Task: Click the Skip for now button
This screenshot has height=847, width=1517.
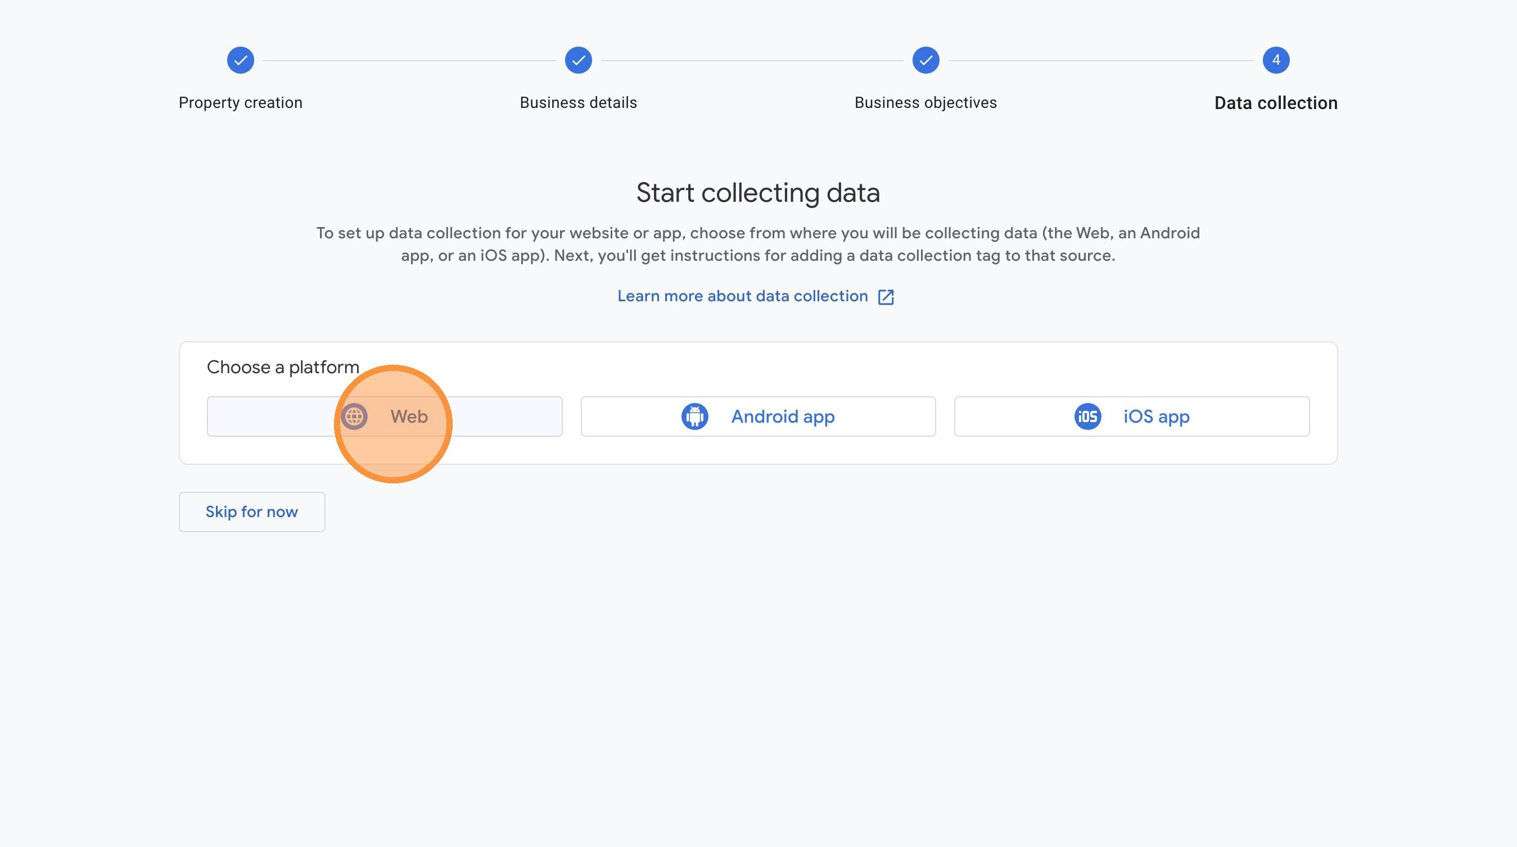Action: 251,511
